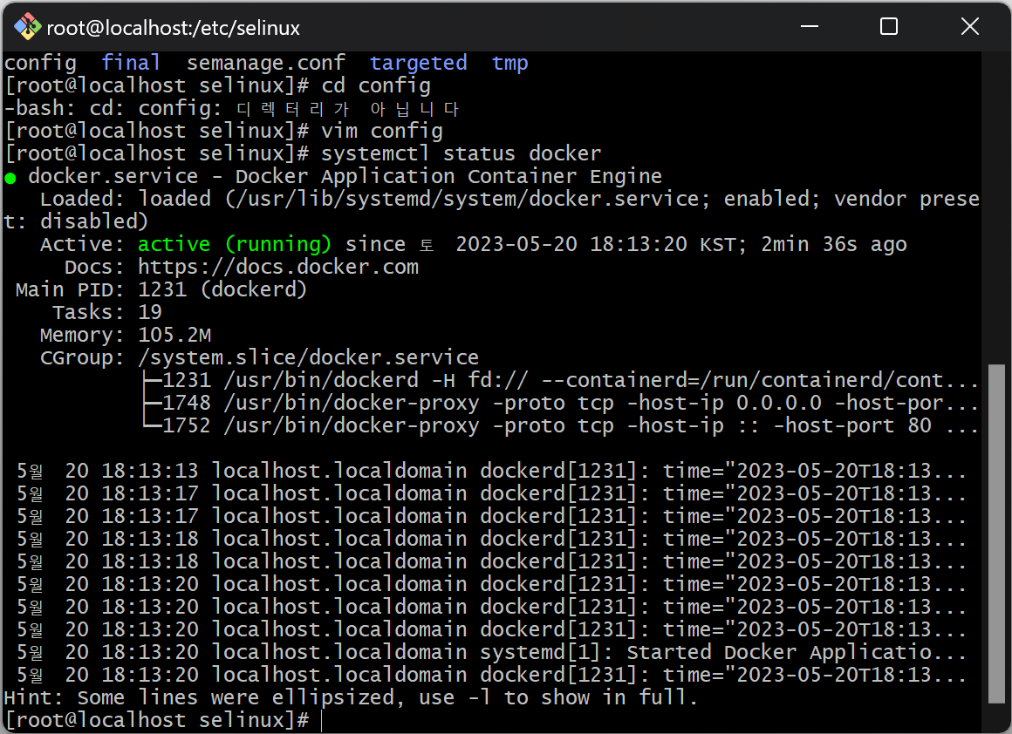The image size is (1012, 734).
Task: Minimize the terminal window
Action: click(x=810, y=26)
